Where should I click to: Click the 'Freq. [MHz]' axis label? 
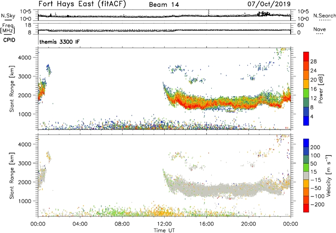[8, 29]
